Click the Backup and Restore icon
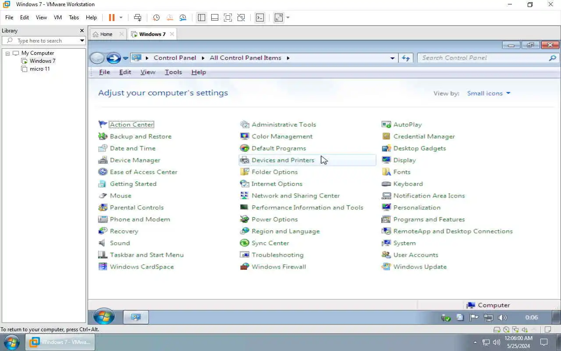The width and height of the screenshot is (561, 351). (x=103, y=136)
